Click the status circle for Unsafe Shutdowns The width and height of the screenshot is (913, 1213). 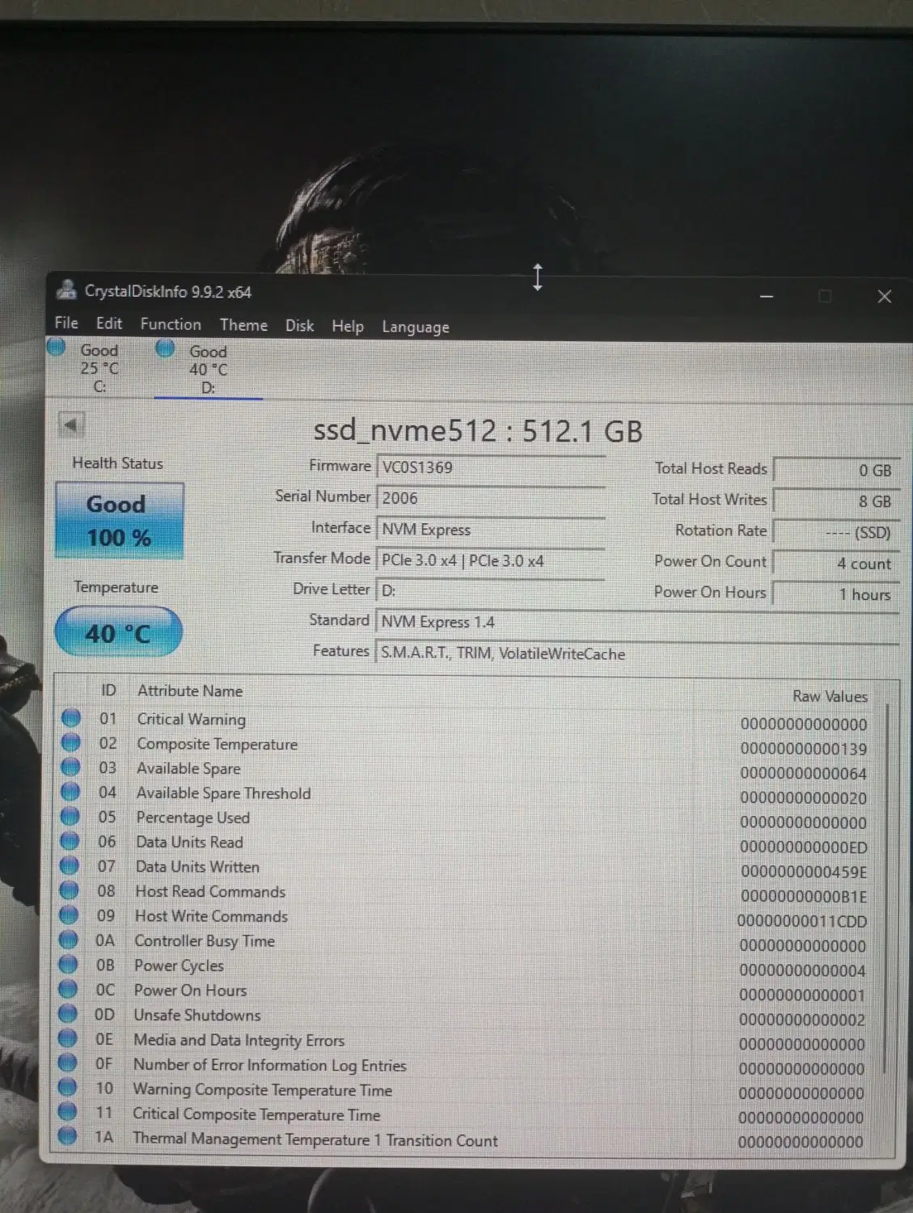69,1013
